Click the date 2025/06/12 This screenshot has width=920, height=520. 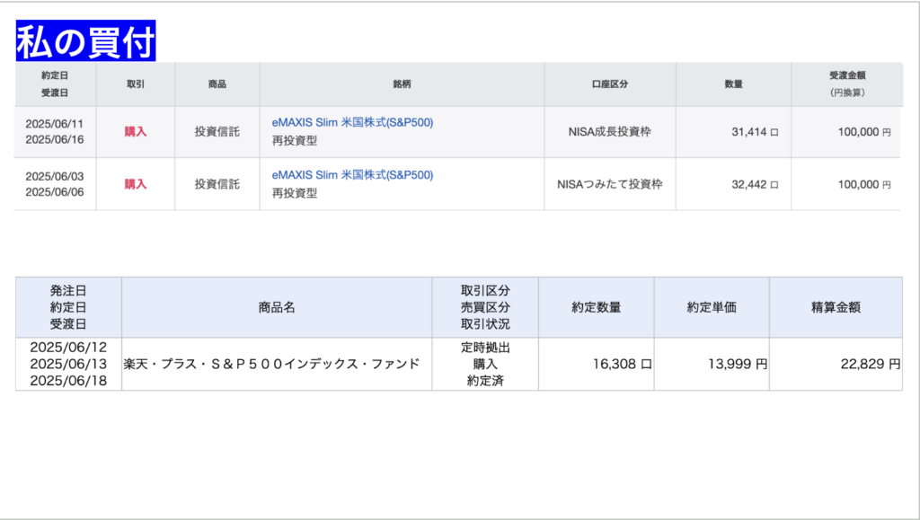pyautogui.click(x=68, y=347)
